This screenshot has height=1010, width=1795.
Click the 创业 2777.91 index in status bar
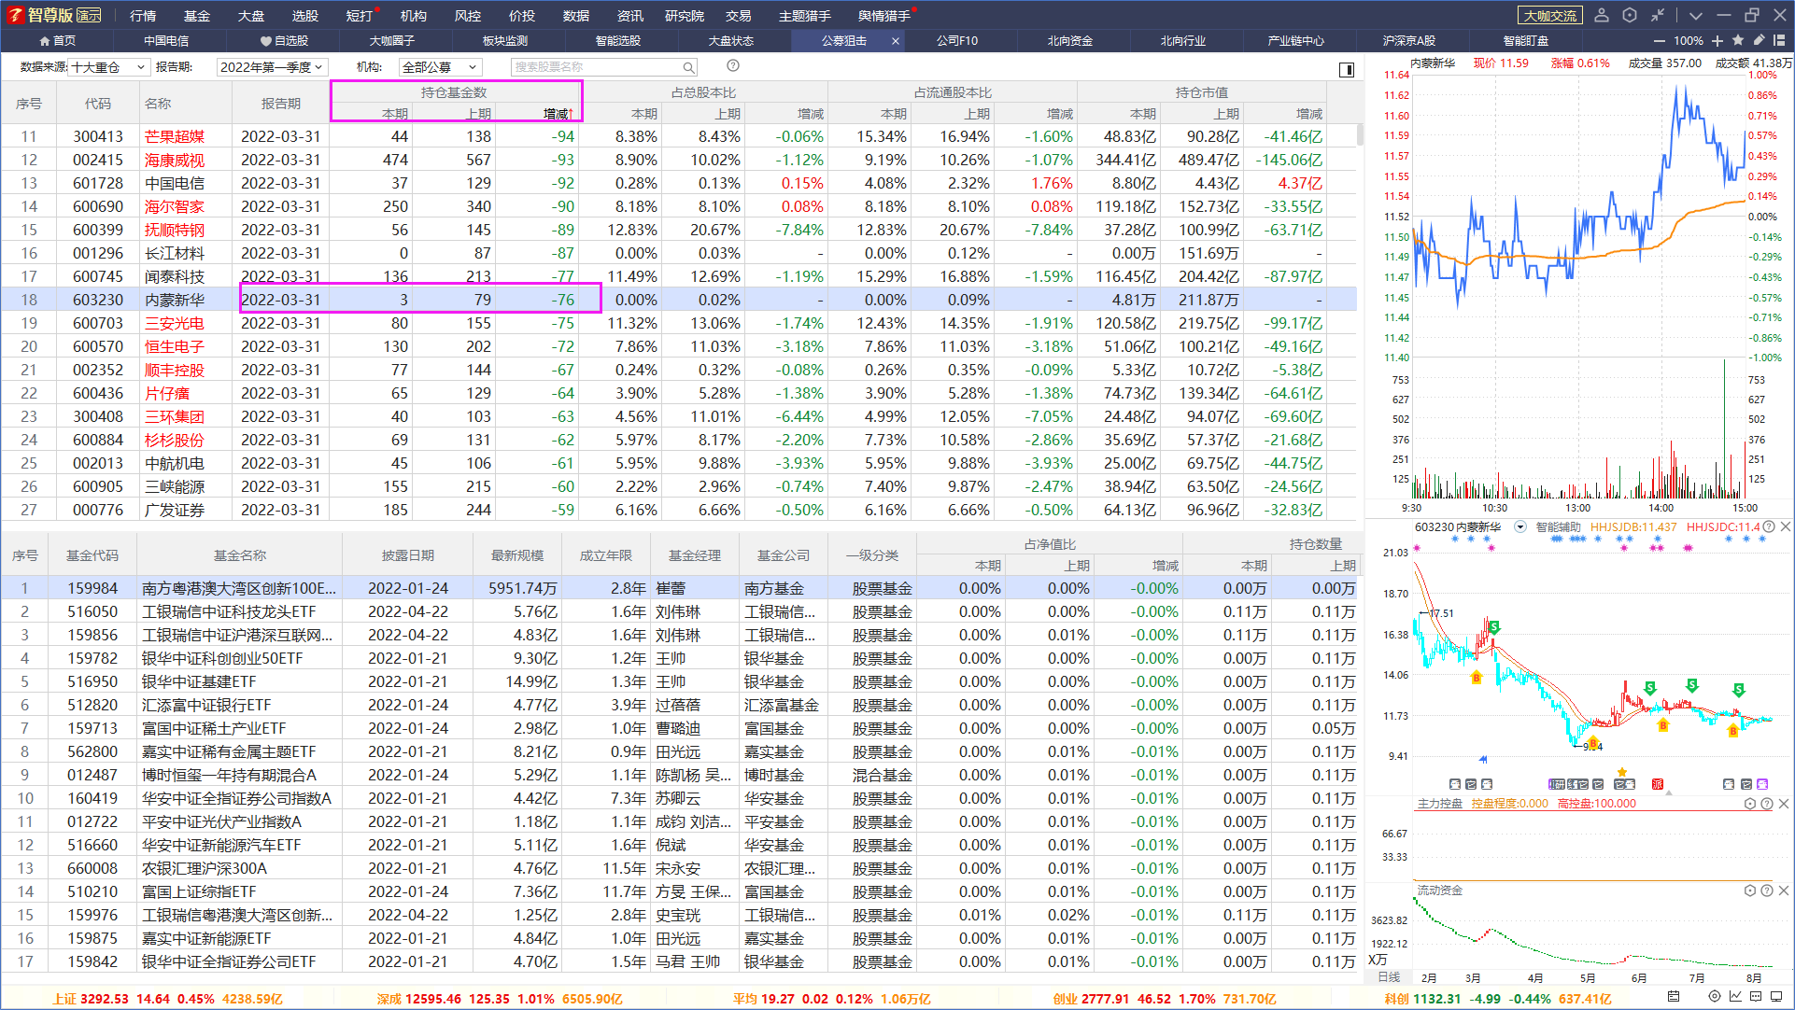point(1165,999)
